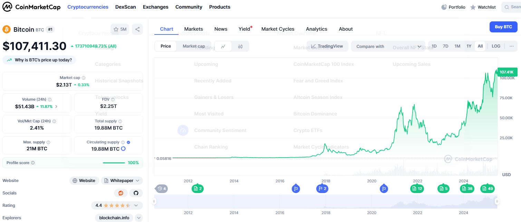The image size is (521, 222).
Task: Select the All time range
Action: click(480, 46)
